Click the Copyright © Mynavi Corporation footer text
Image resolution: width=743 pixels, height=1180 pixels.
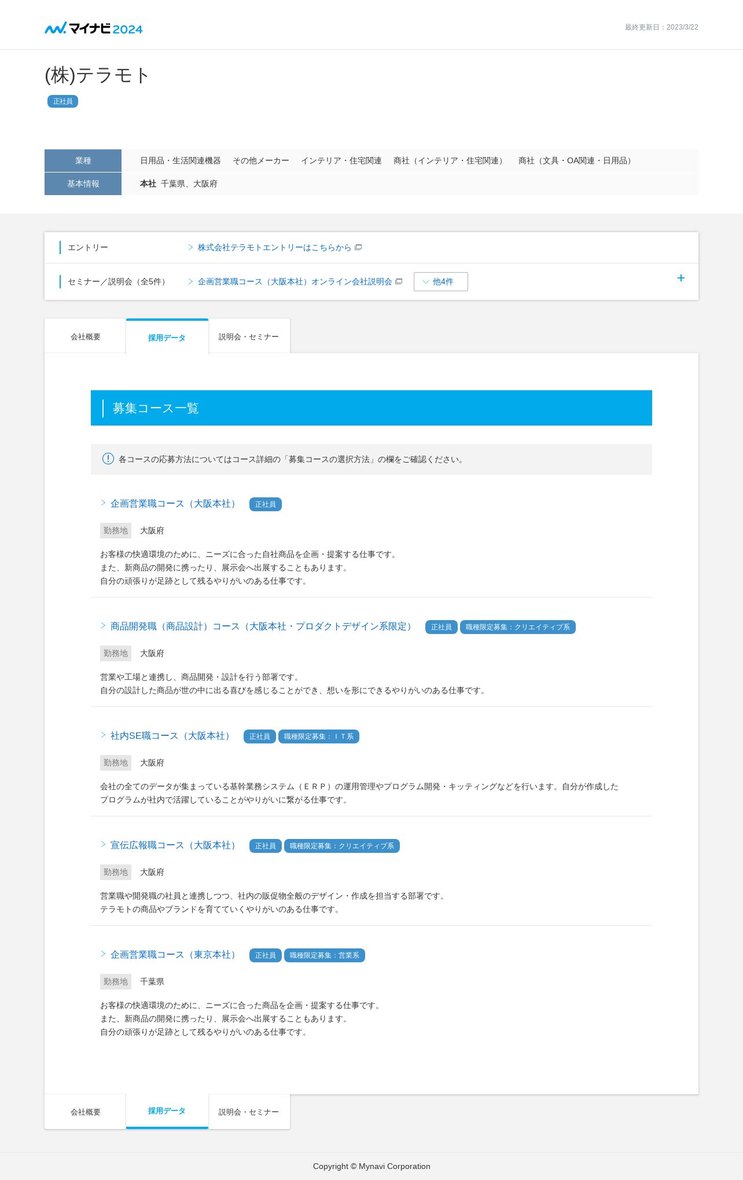pos(371,1166)
